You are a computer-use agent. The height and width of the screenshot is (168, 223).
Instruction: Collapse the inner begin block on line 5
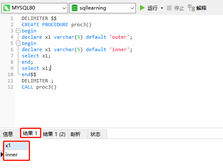click(x=18, y=43)
